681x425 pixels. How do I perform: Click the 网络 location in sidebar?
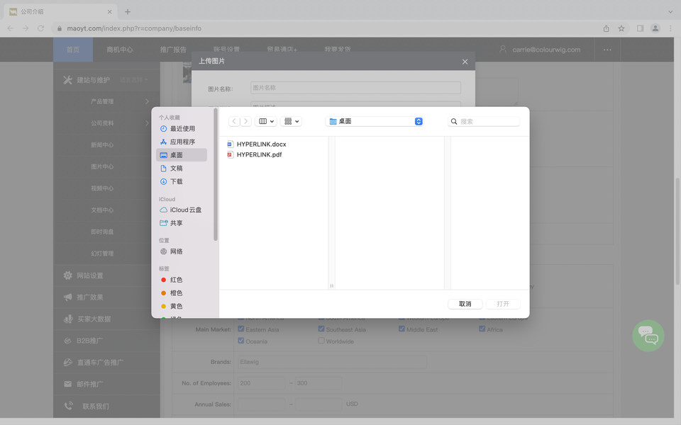[176, 251]
